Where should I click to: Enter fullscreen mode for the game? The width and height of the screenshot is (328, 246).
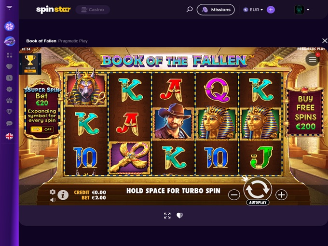167,216
